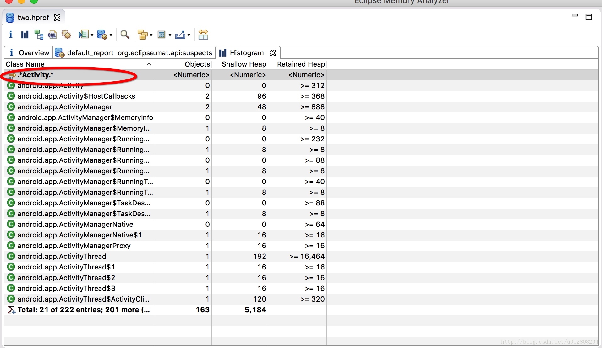Screen dimensions: 602x348
Task: Click class icon of ActivityManagerProxy row
Action: tap(11, 246)
